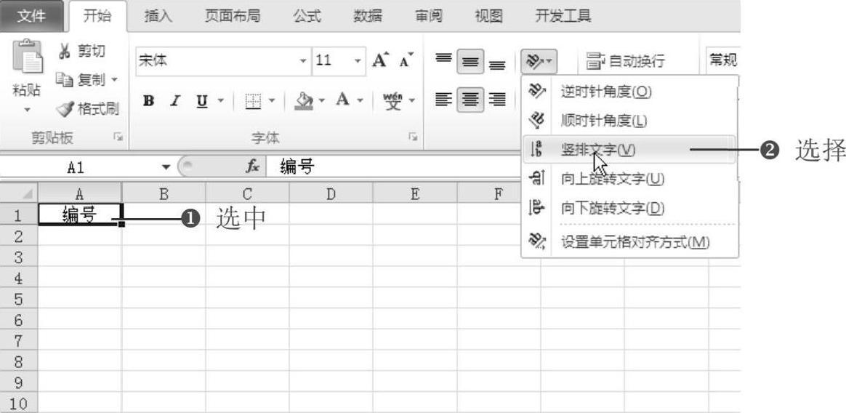Screen dimensions: 846x413
Task: Open fill color dropdown arrow
Action: coord(322,101)
